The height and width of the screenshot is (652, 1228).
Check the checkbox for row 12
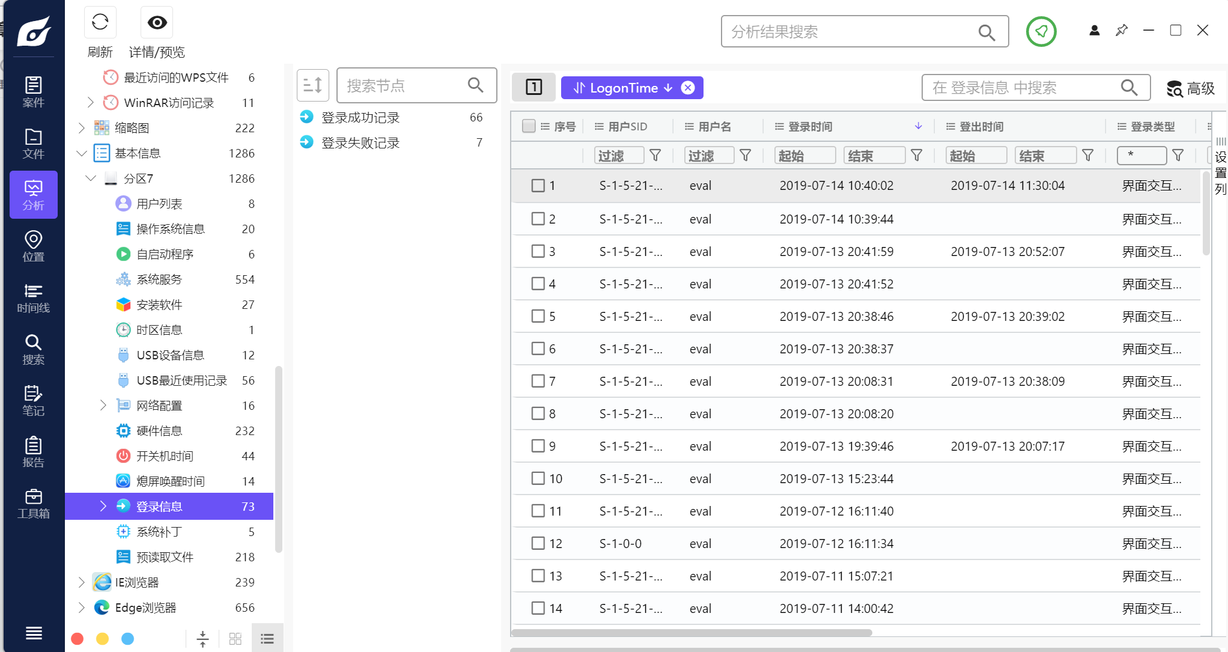coord(538,543)
